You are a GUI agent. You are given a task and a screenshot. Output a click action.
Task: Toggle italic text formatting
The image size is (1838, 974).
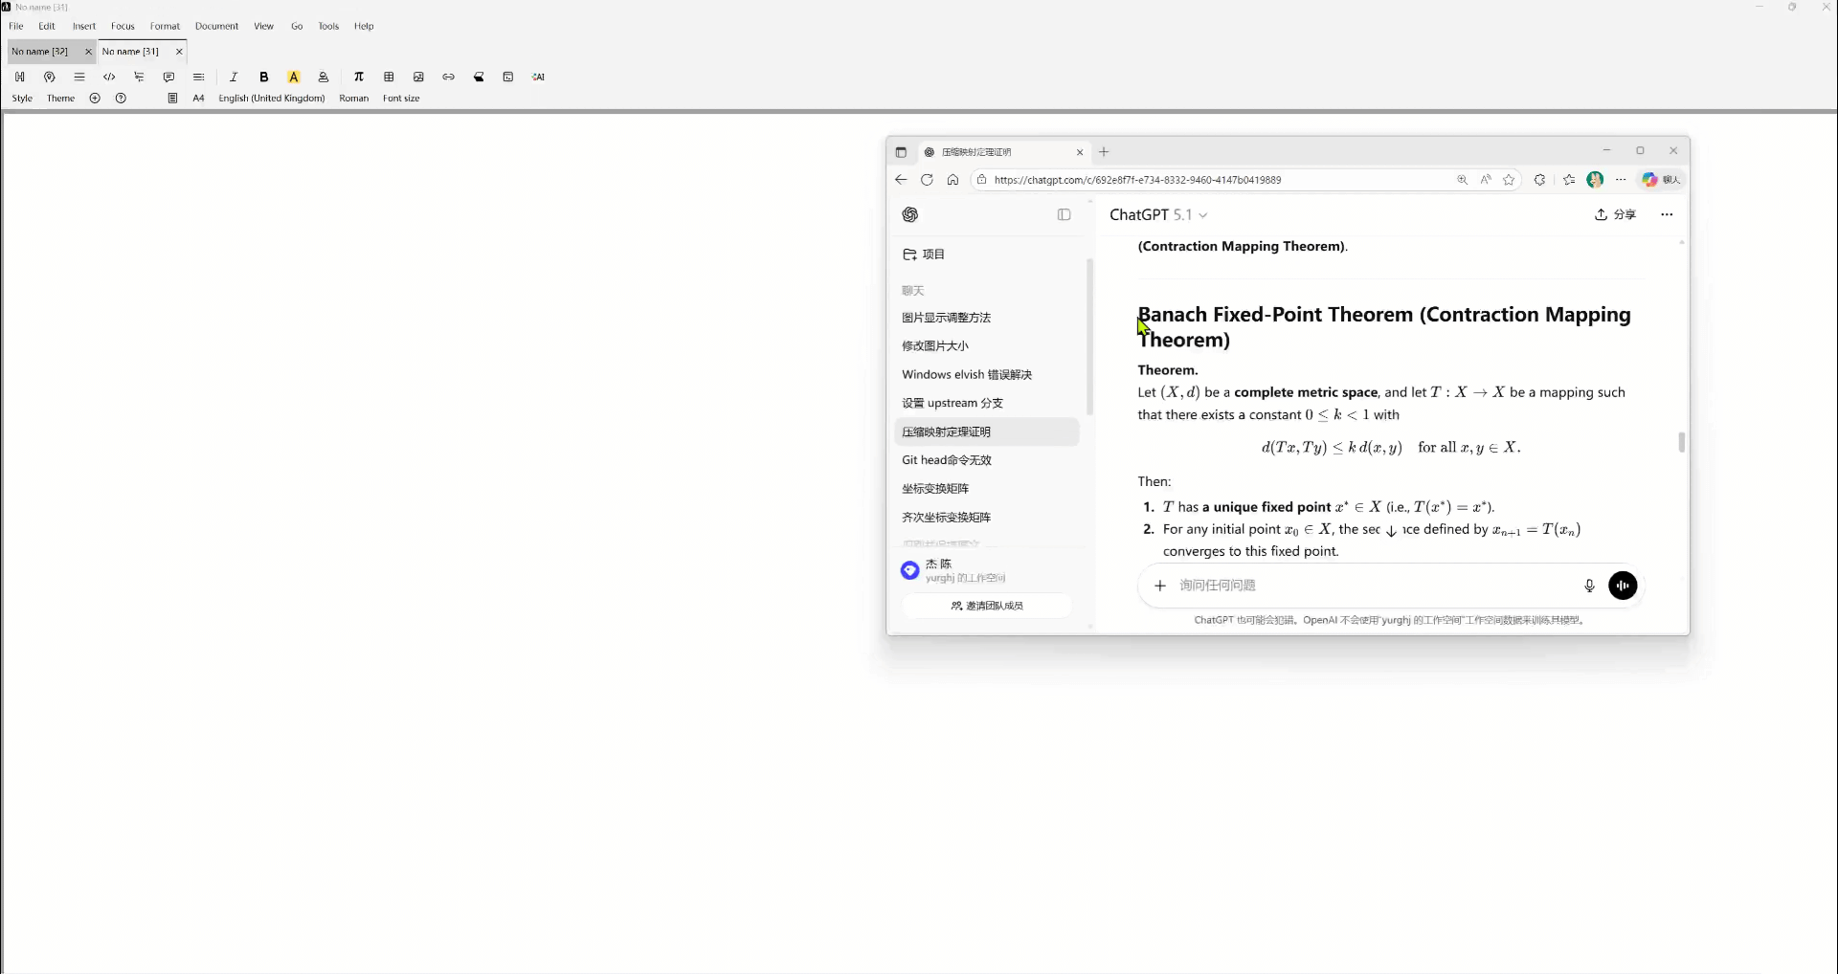(x=234, y=77)
